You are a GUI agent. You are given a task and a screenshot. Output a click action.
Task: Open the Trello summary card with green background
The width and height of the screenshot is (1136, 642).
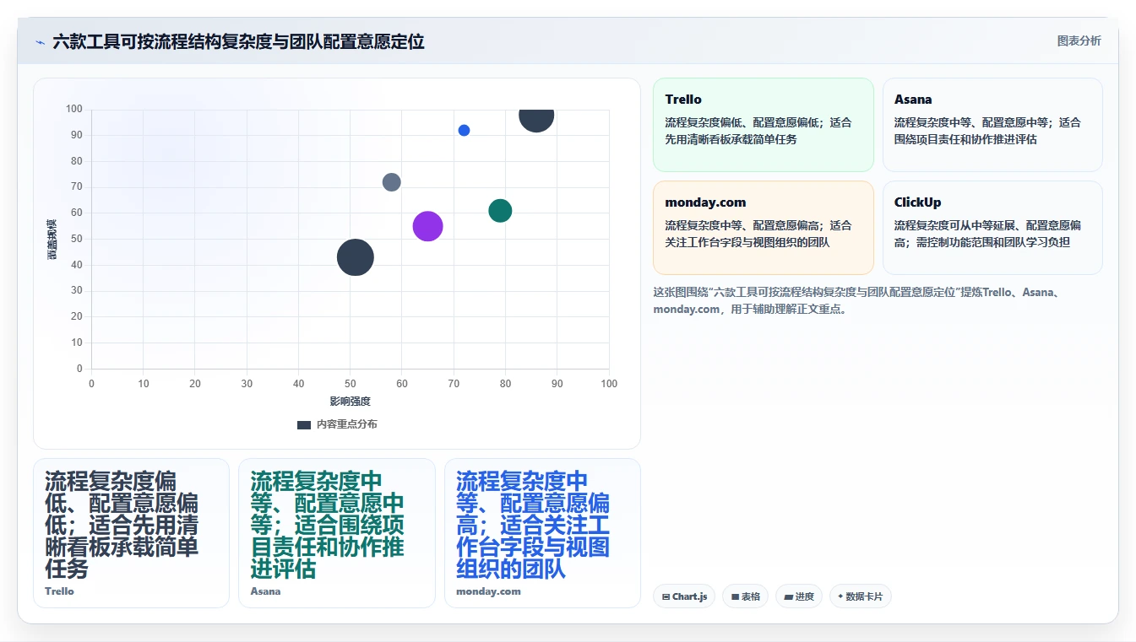click(764, 125)
